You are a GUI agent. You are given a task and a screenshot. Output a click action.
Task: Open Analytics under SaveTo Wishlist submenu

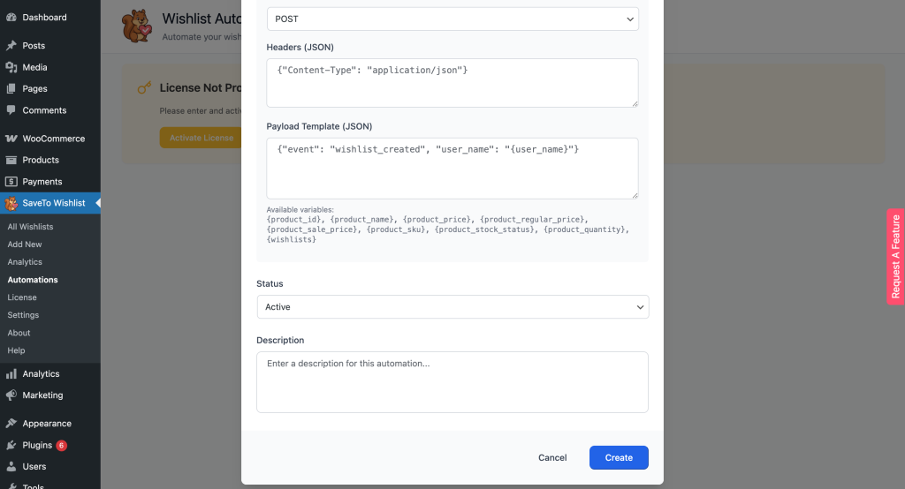click(x=25, y=262)
